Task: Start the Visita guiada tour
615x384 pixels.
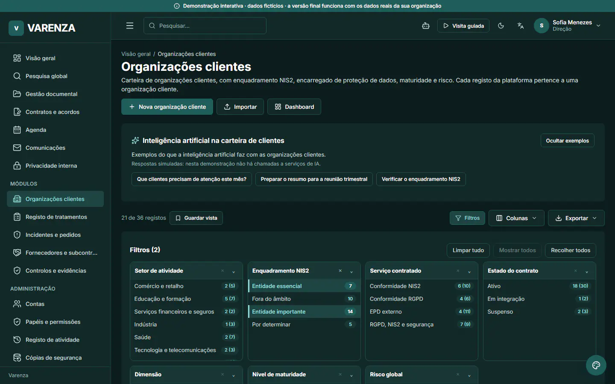Action: (x=463, y=26)
